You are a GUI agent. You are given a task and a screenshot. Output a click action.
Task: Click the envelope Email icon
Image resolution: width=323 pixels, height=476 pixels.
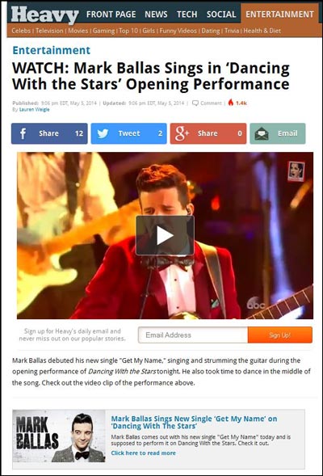click(262, 133)
